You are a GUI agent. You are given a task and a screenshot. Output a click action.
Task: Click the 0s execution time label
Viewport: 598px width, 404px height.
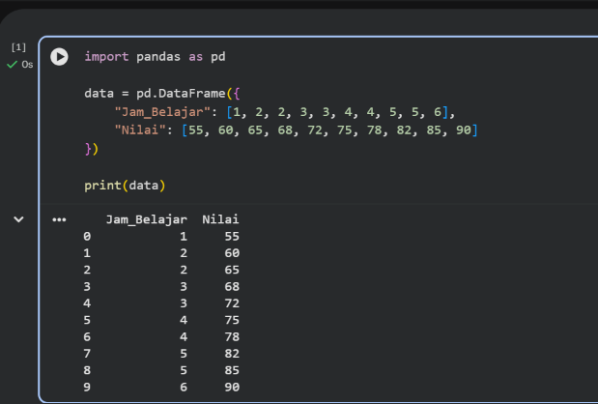(27, 65)
